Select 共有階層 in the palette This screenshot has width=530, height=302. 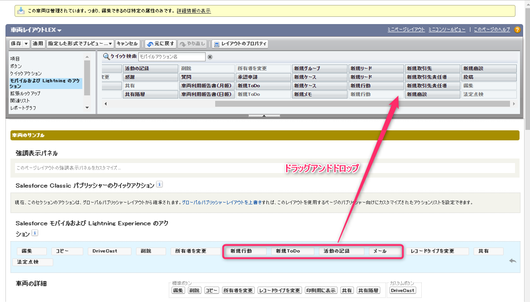pyautogui.click(x=151, y=95)
